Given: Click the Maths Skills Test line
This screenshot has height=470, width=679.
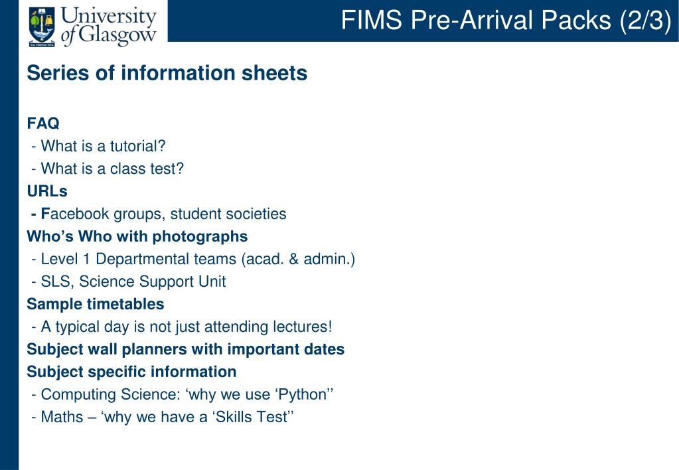Looking at the screenshot, I should click(x=163, y=417).
